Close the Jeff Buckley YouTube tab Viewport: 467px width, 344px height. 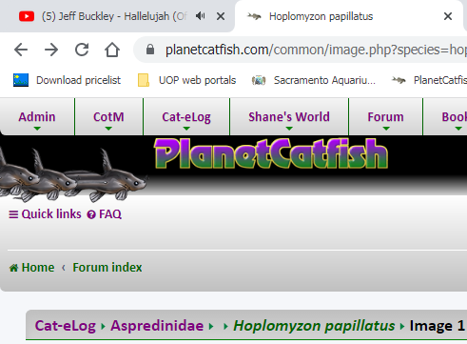pyautogui.click(x=221, y=16)
